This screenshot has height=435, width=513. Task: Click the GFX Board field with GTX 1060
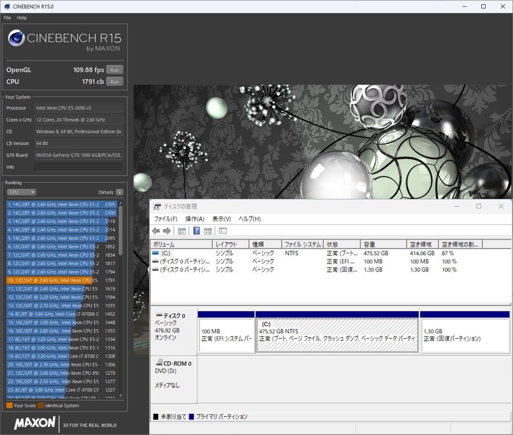tap(79, 155)
